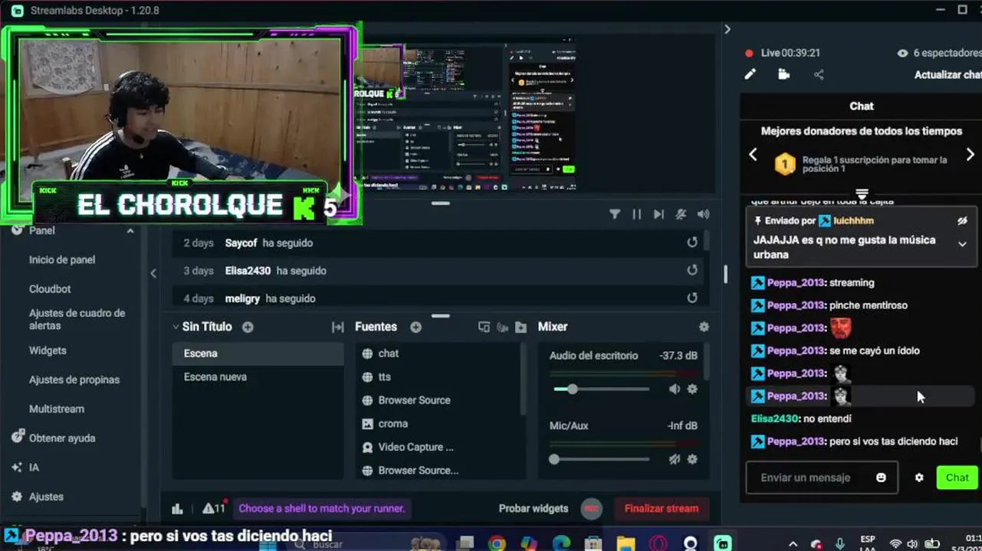Skip to the next alert
Image resolution: width=982 pixels, height=551 pixels.
click(x=658, y=214)
